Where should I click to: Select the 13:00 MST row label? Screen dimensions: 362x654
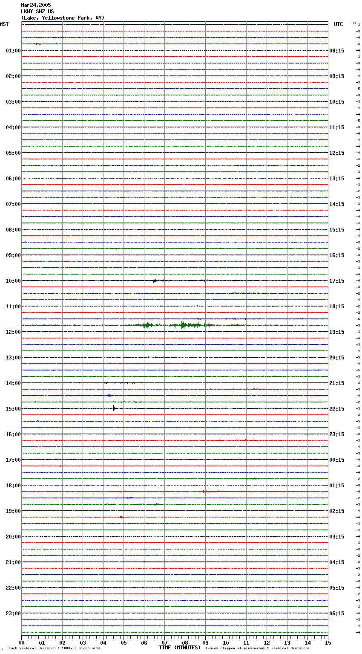(13, 358)
